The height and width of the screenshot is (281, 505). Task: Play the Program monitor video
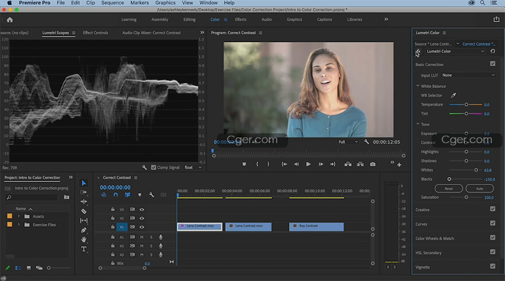coord(308,164)
